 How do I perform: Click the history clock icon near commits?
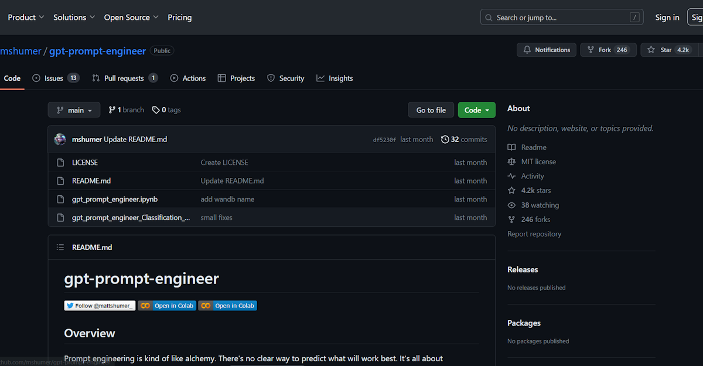pyautogui.click(x=445, y=139)
